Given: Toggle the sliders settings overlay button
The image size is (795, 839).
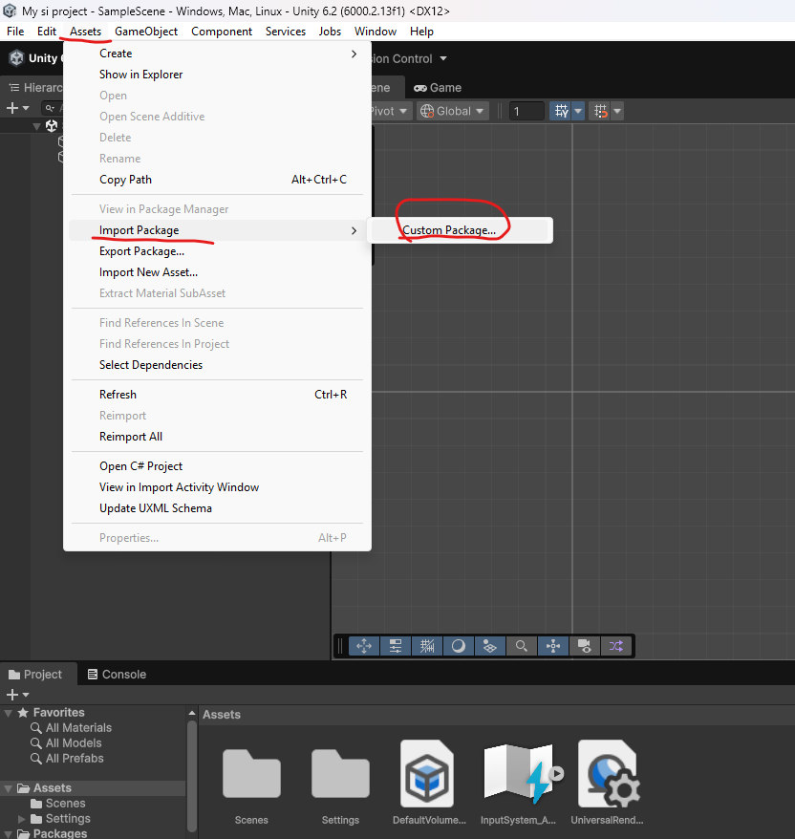Looking at the screenshot, I should coord(396,646).
